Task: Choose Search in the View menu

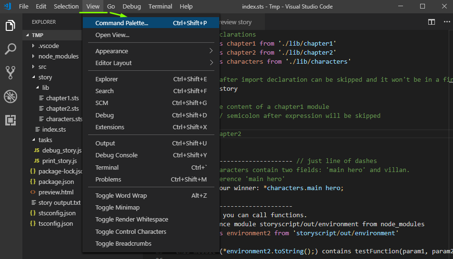Action: point(151,91)
